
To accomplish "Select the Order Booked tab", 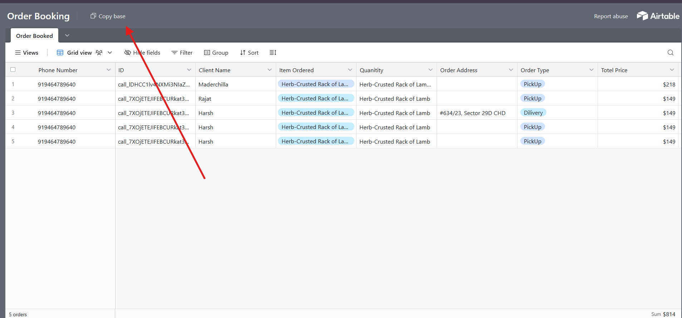I will click(x=34, y=36).
